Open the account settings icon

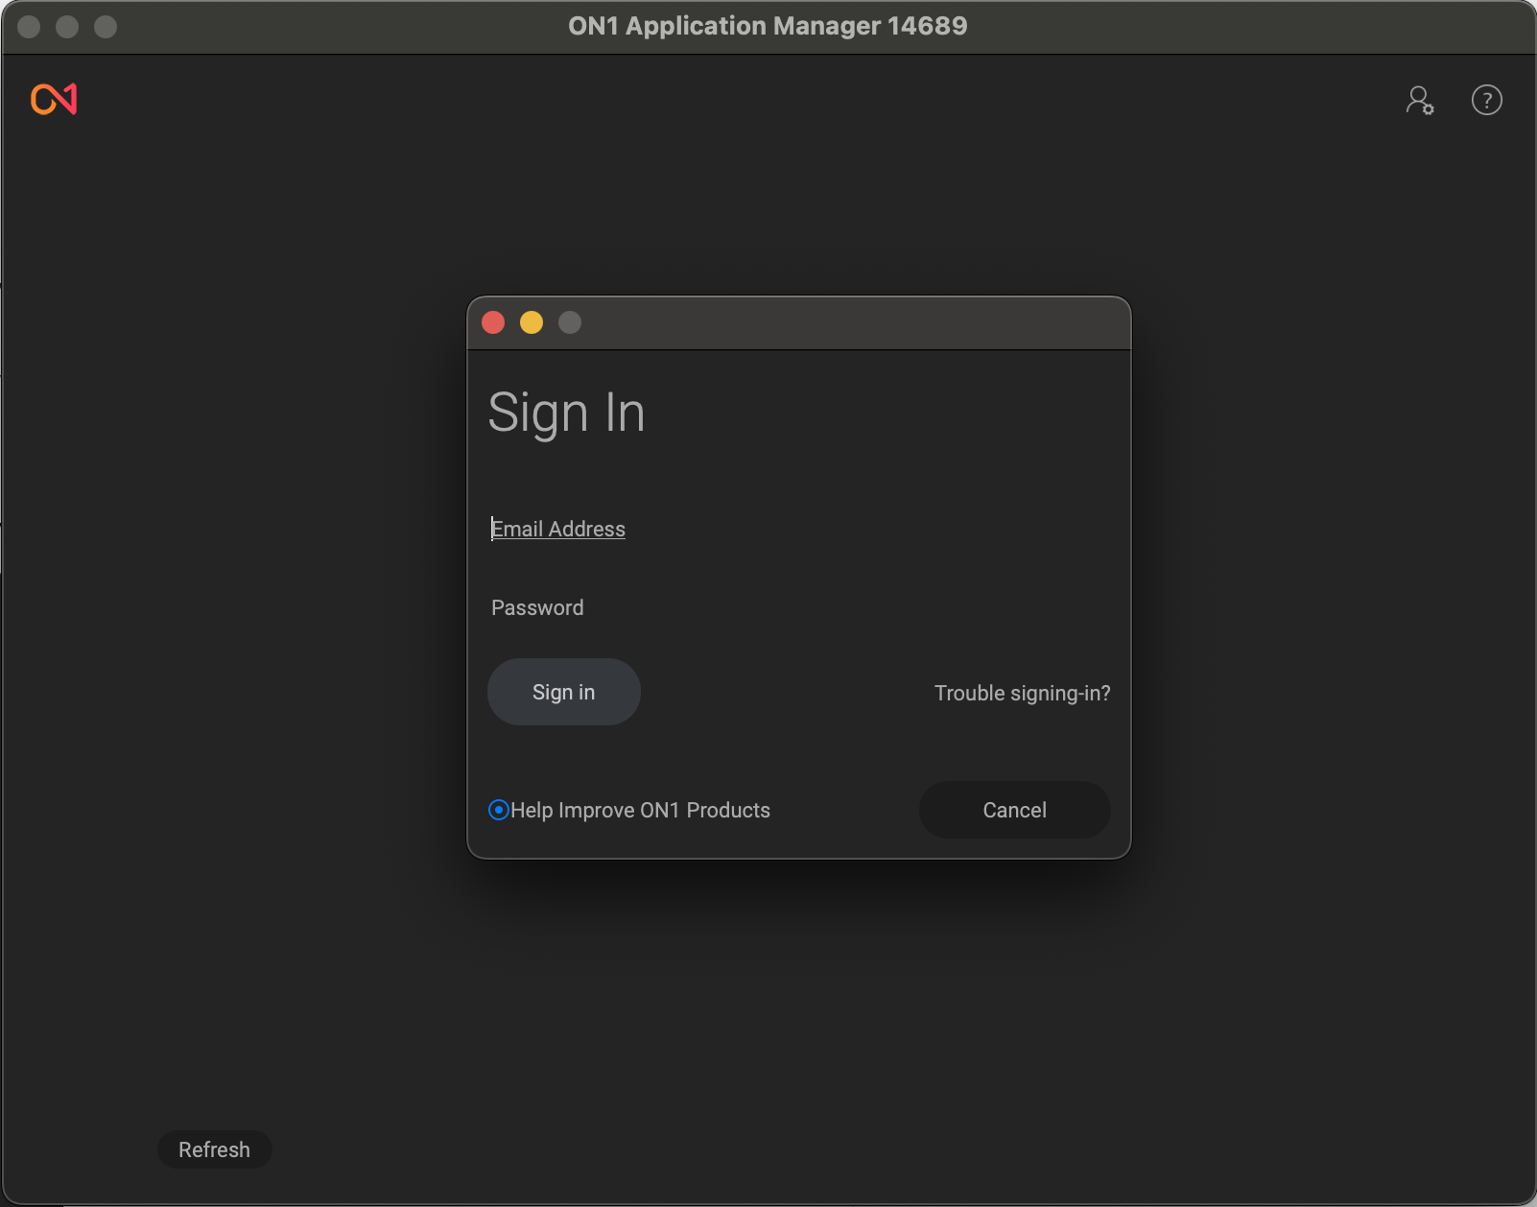[x=1419, y=100]
